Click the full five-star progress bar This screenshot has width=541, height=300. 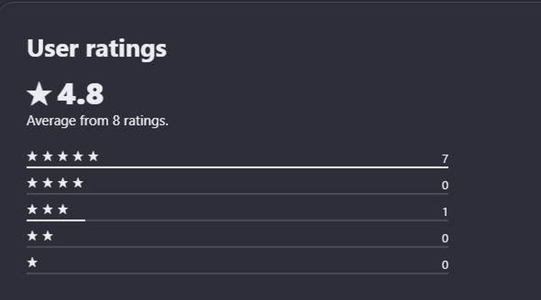pyautogui.click(x=237, y=167)
